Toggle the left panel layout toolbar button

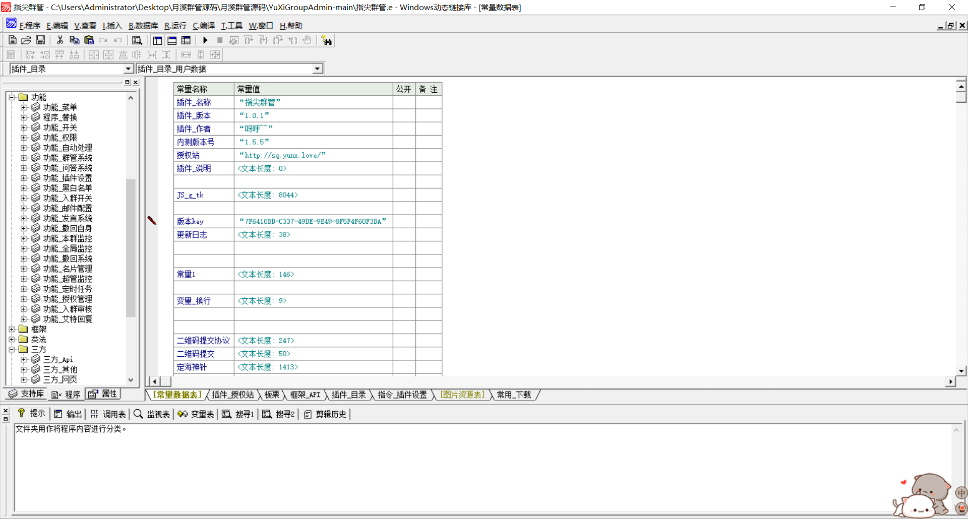[x=157, y=40]
